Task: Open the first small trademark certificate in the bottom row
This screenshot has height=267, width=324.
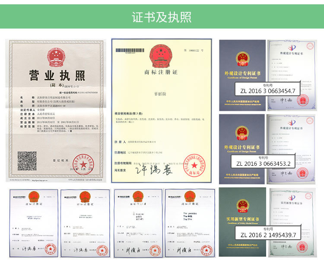Action: (x=34, y=223)
